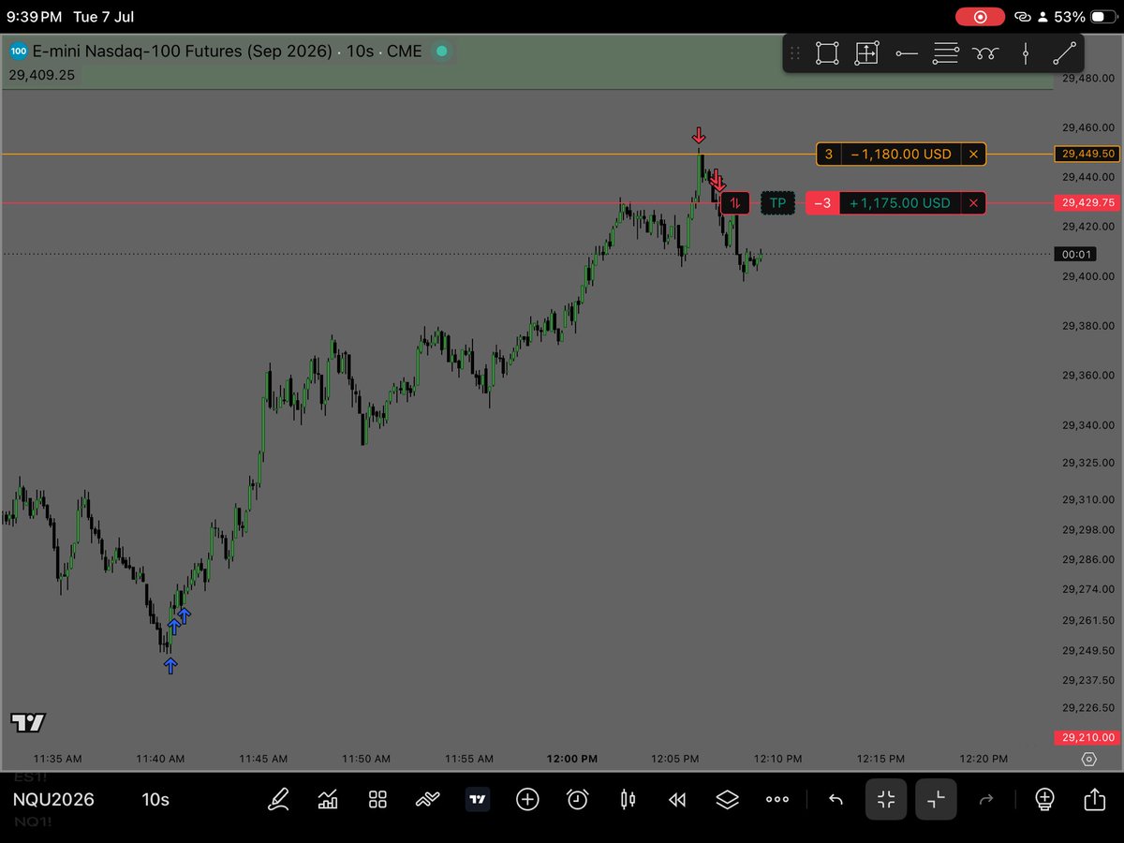Undo the last action with left arrow

(836, 799)
